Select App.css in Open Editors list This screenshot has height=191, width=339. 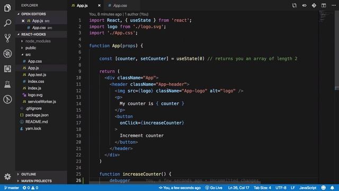click(x=41, y=28)
